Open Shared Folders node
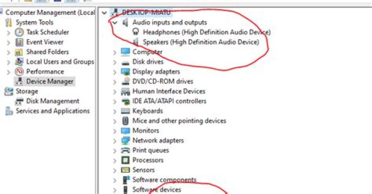Image resolution: width=372 pixels, height=194 pixels. point(48,52)
